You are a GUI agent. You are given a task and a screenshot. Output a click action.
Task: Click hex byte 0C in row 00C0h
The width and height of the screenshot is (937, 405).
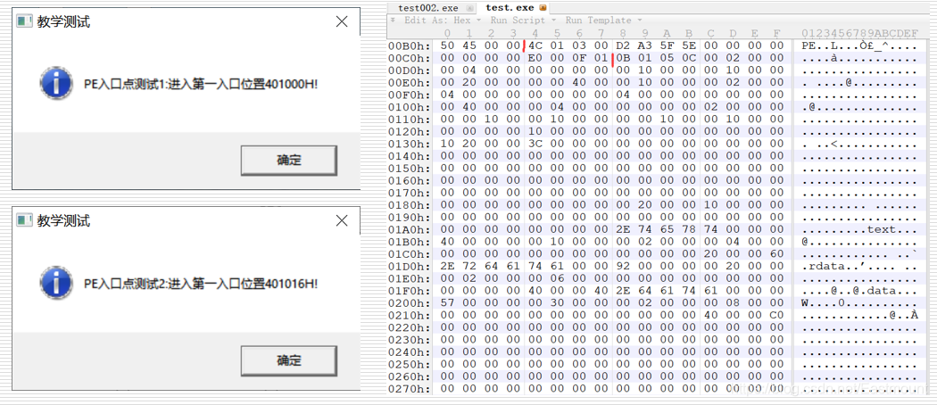[x=689, y=58]
